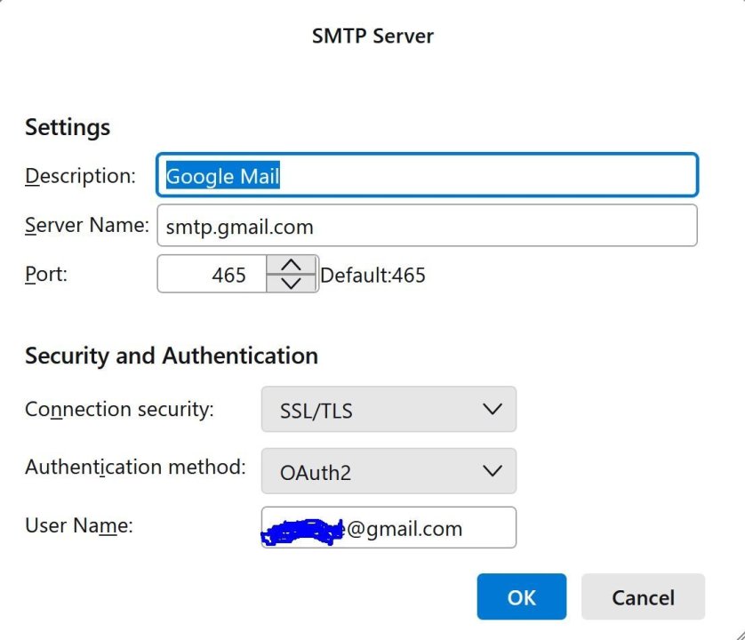
Task: Click the SSL/TLS dropdown chevron
Action: click(494, 410)
